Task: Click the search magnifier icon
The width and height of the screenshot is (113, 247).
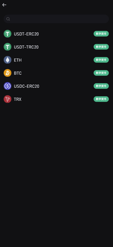Action: click(8, 19)
